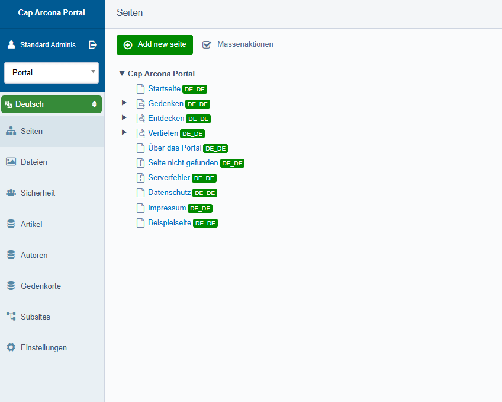Click the Seiten sitemap icon
This screenshot has width=502, height=402.
pyautogui.click(x=11, y=131)
